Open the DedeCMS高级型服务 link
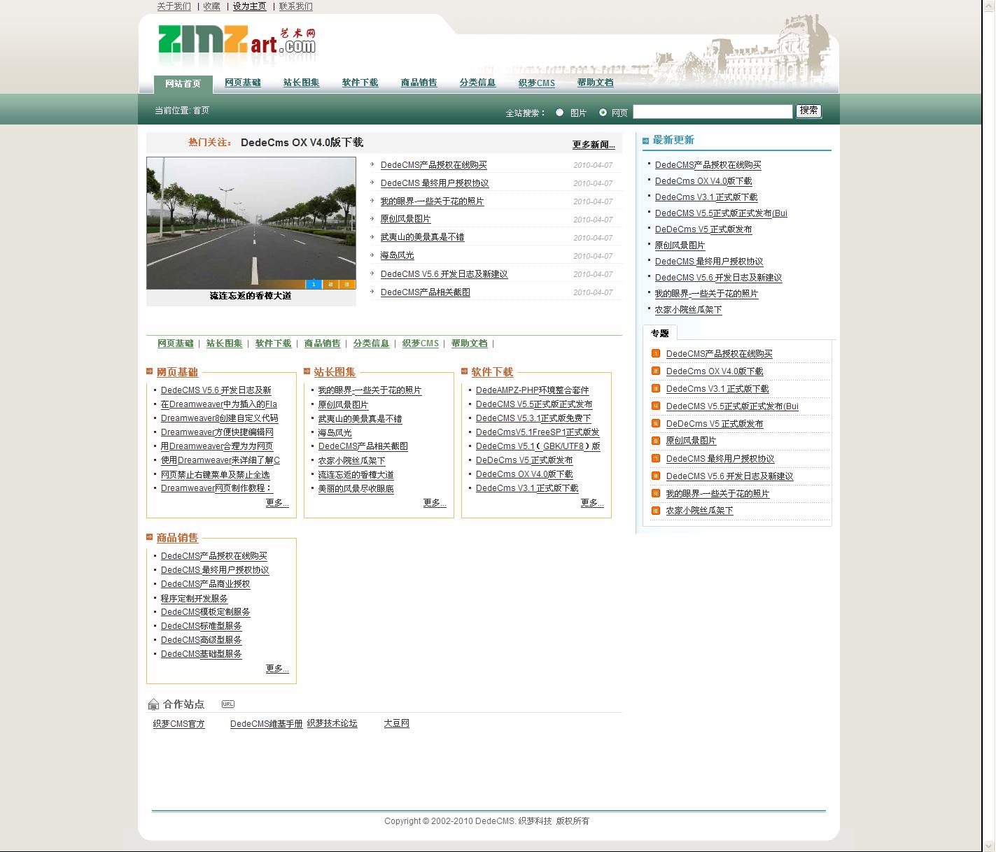The height and width of the screenshot is (852, 996). [201, 640]
